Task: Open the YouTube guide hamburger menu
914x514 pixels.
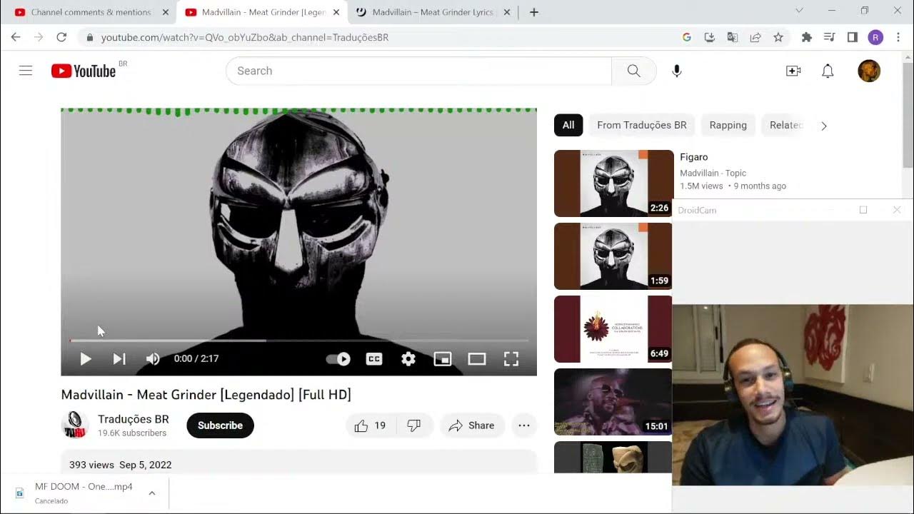Action: pos(26,71)
